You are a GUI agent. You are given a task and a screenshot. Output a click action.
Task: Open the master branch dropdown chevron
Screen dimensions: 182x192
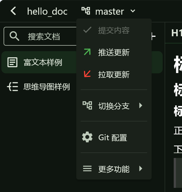click(133, 11)
